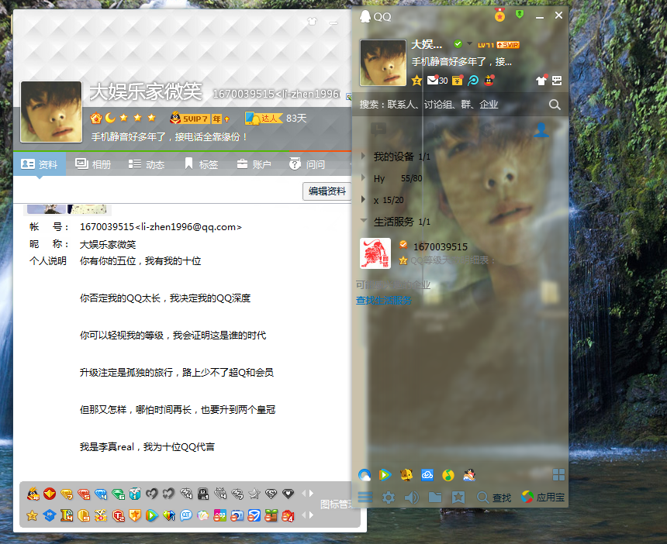This screenshot has height=544, width=667.
Task: Open the medal icon in QQ title bar
Action: pos(499,15)
